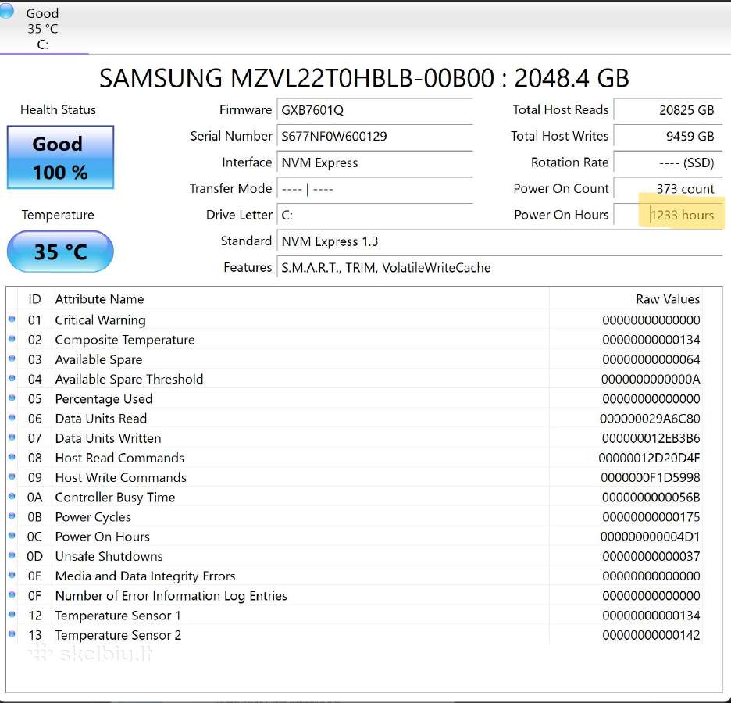Click the Standard field NVM Express 1.3
This screenshot has height=703, width=731.
click(500, 241)
